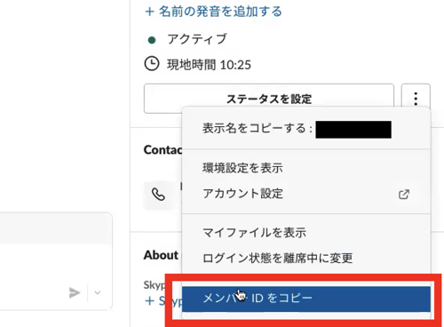Select マイファイルを表示 menu entry
Viewport: 444px width, 327px height.
(x=306, y=233)
